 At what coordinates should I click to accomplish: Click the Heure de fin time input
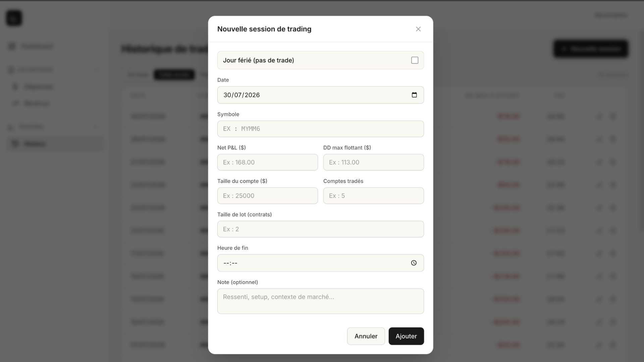tap(321, 263)
